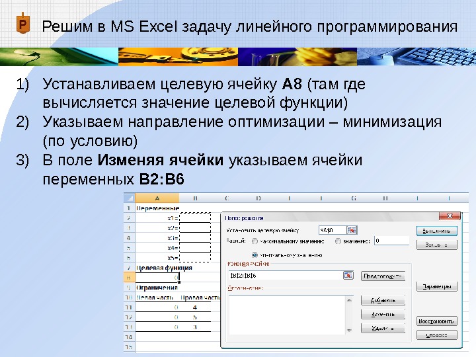
Task: Select row 11 header
Action: click(129, 307)
